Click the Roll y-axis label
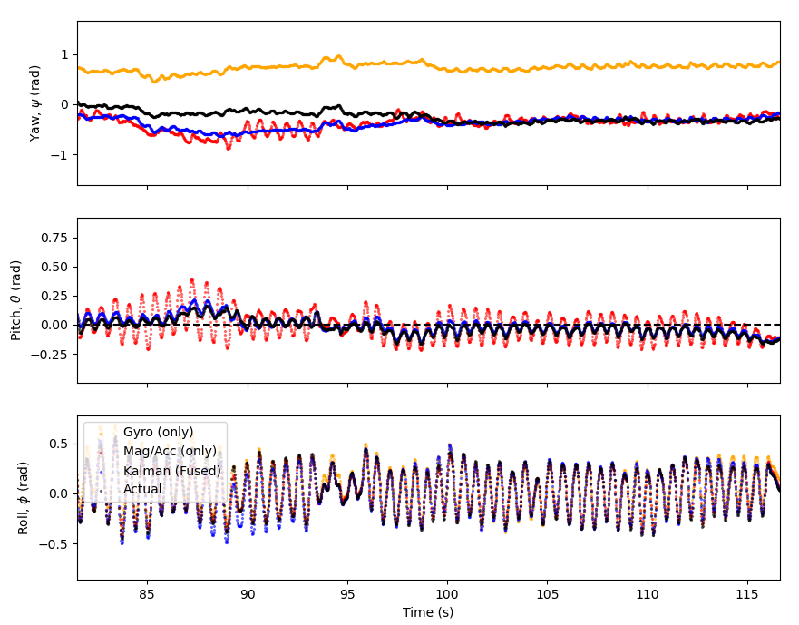The height and width of the screenshot is (625, 799). pyautogui.click(x=24, y=497)
